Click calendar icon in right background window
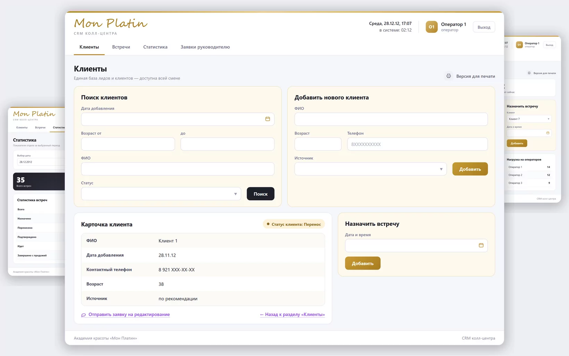 tap(548, 133)
